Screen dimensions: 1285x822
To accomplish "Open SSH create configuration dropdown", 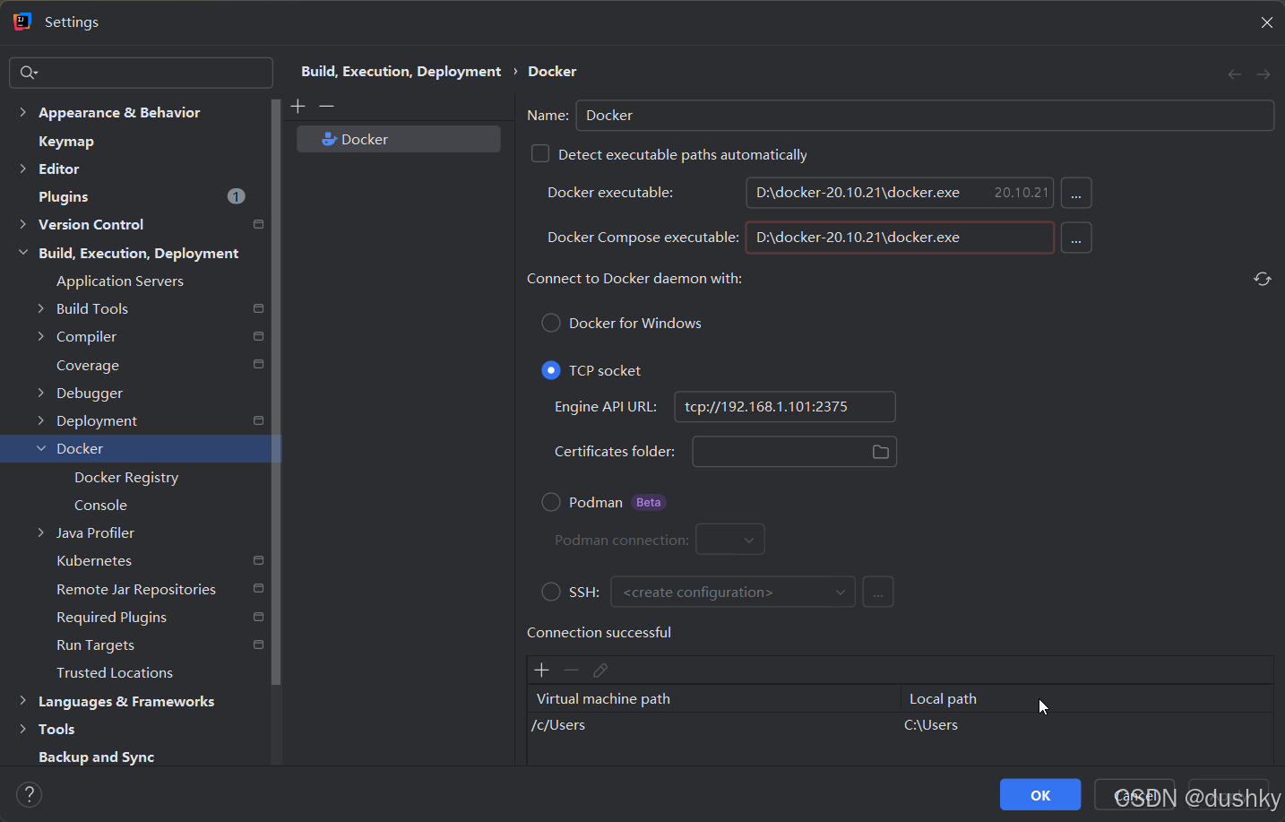I will (733, 592).
